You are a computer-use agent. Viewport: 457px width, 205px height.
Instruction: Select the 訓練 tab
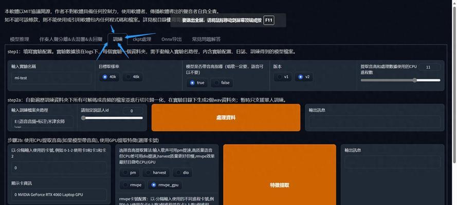pyautogui.click(x=118, y=39)
